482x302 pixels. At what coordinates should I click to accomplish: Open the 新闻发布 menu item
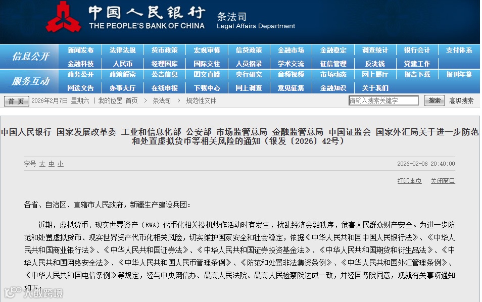tap(80, 50)
